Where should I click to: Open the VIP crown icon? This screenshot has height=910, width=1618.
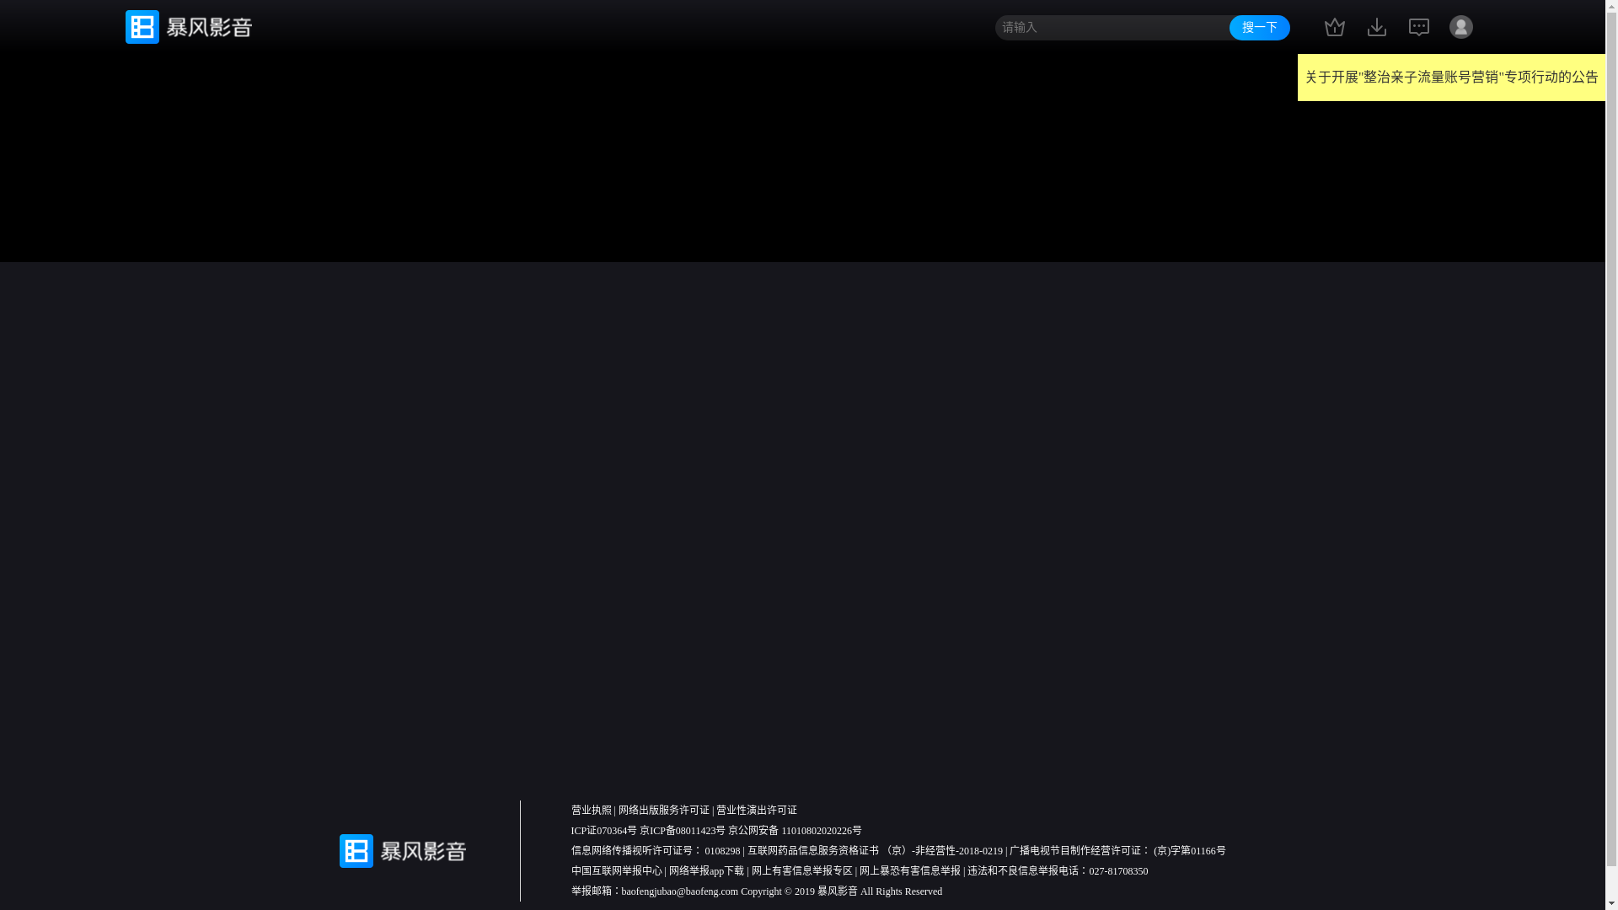click(1334, 27)
